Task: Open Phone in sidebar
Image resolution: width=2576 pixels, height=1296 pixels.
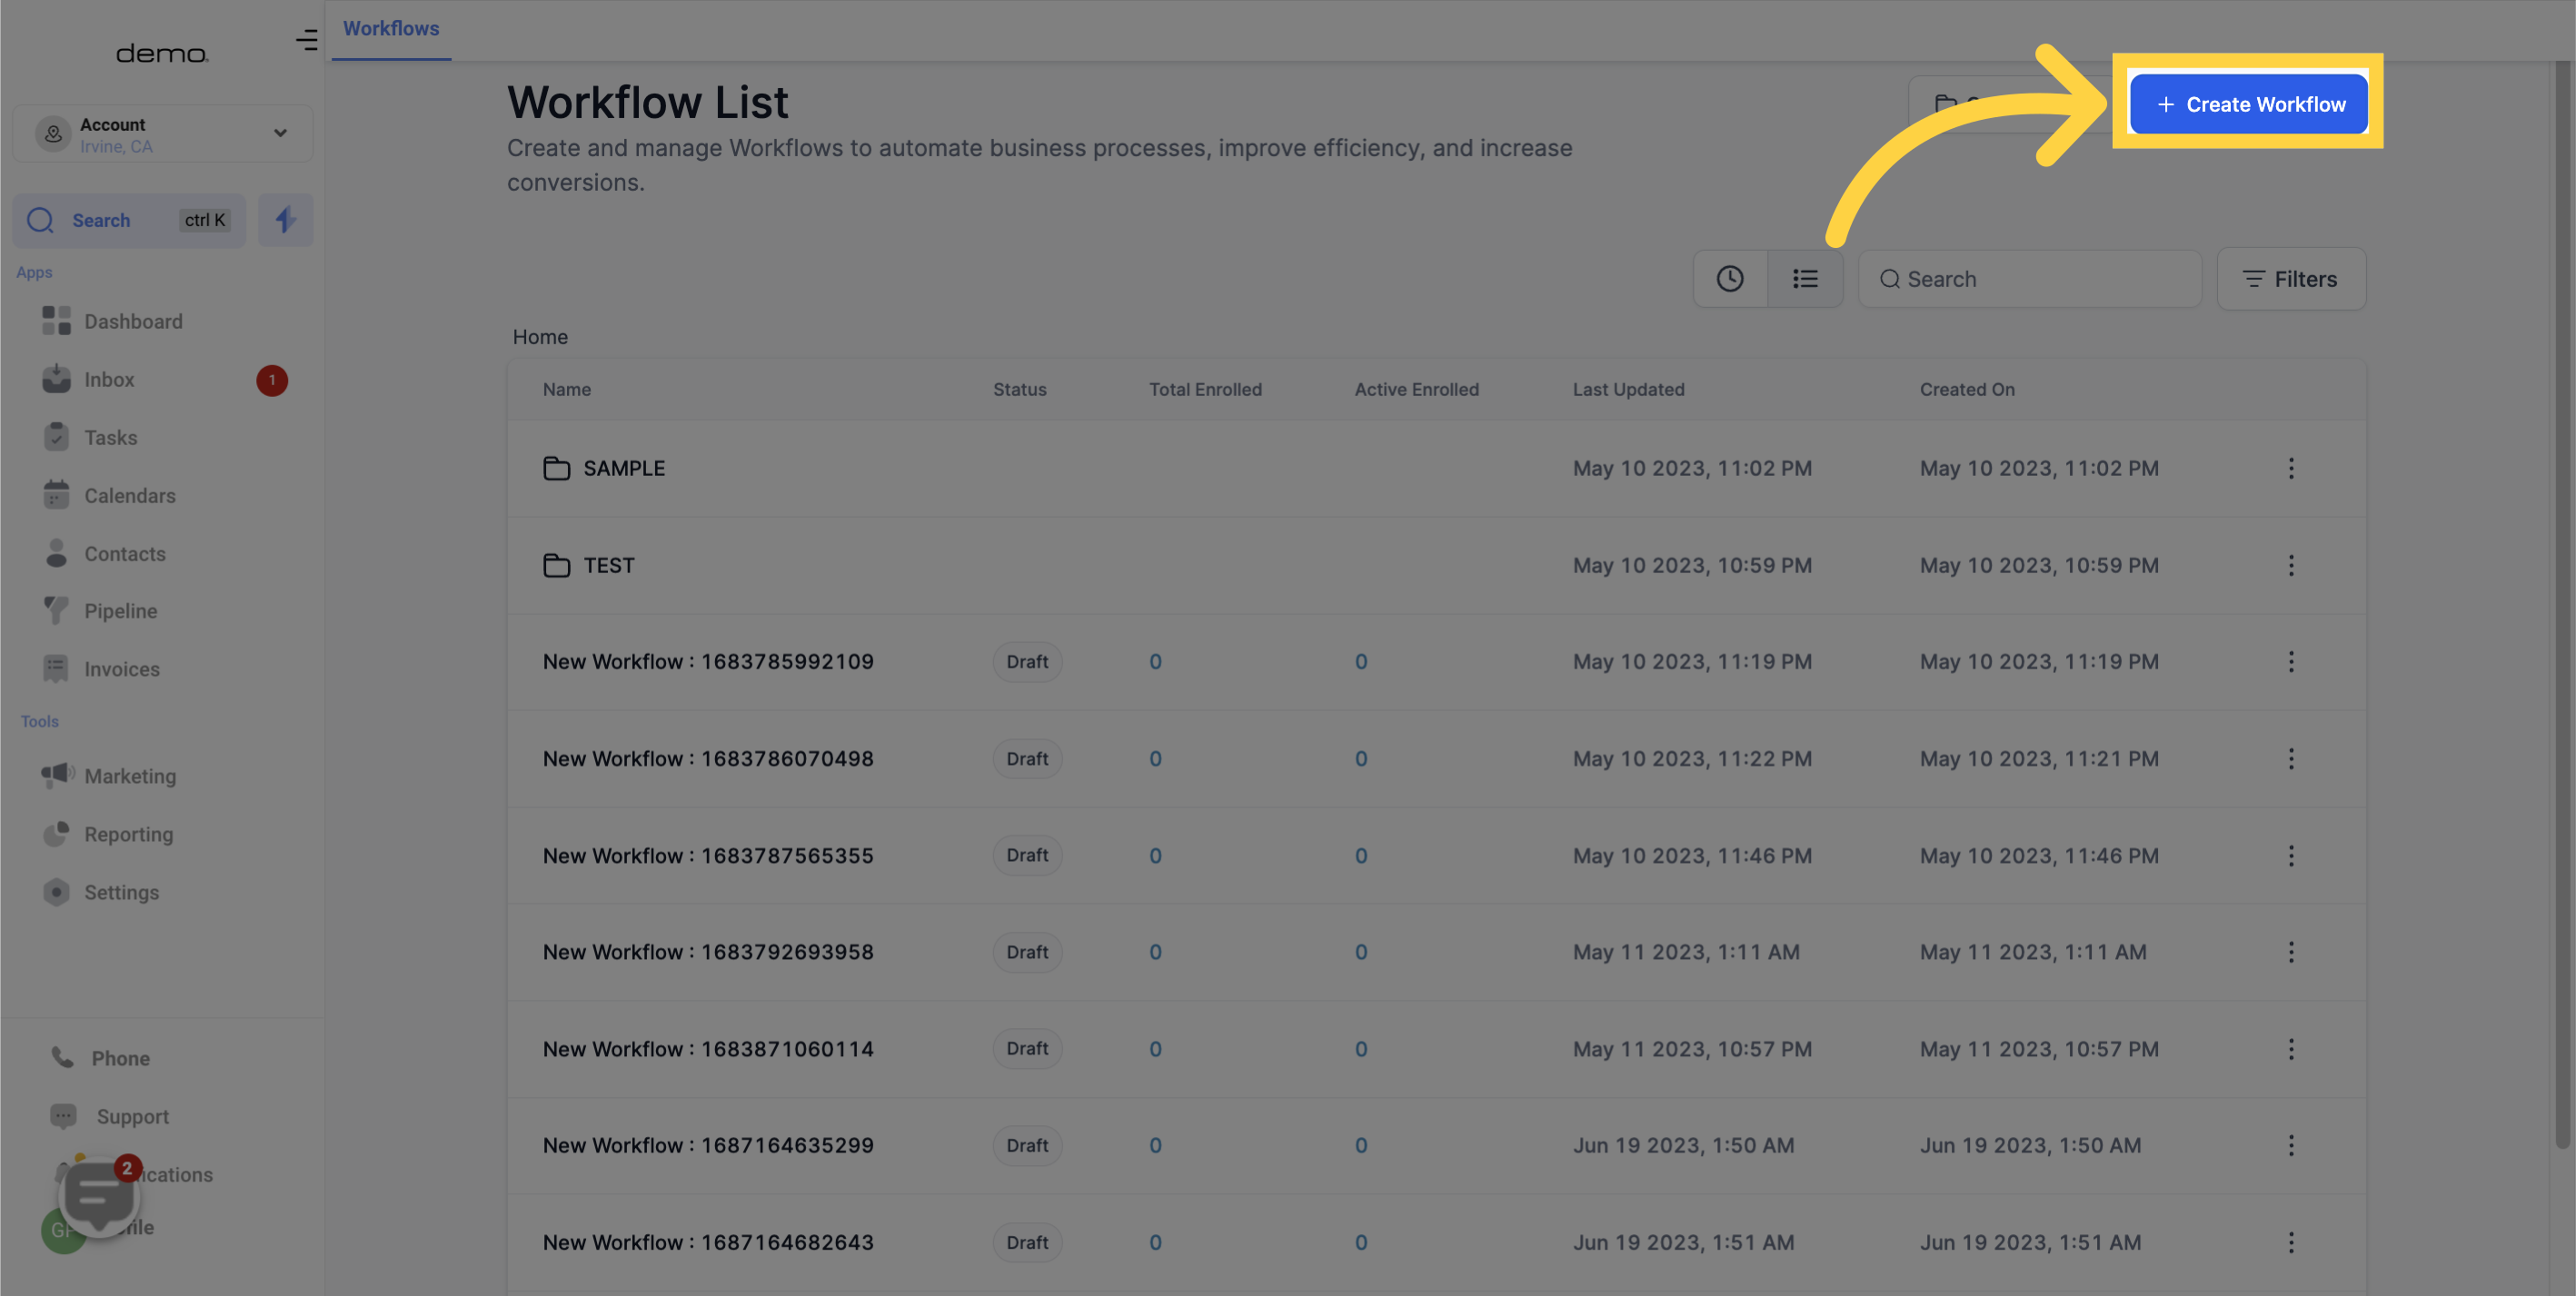Action: [100, 1058]
